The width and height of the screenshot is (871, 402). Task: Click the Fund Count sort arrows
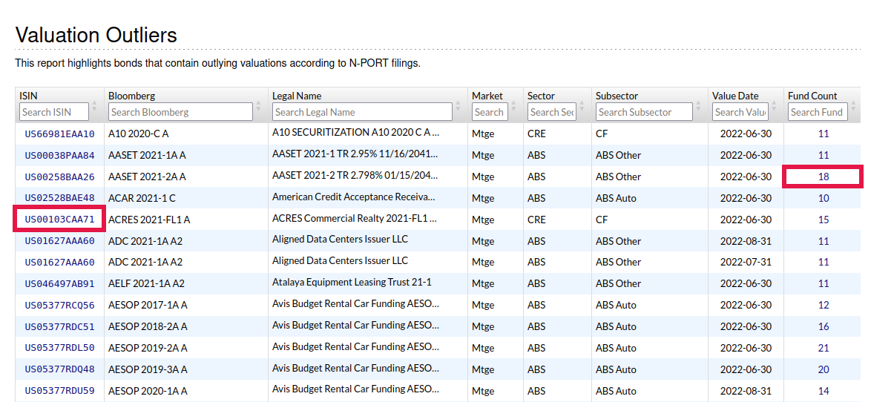pyautogui.click(x=852, y=107)
